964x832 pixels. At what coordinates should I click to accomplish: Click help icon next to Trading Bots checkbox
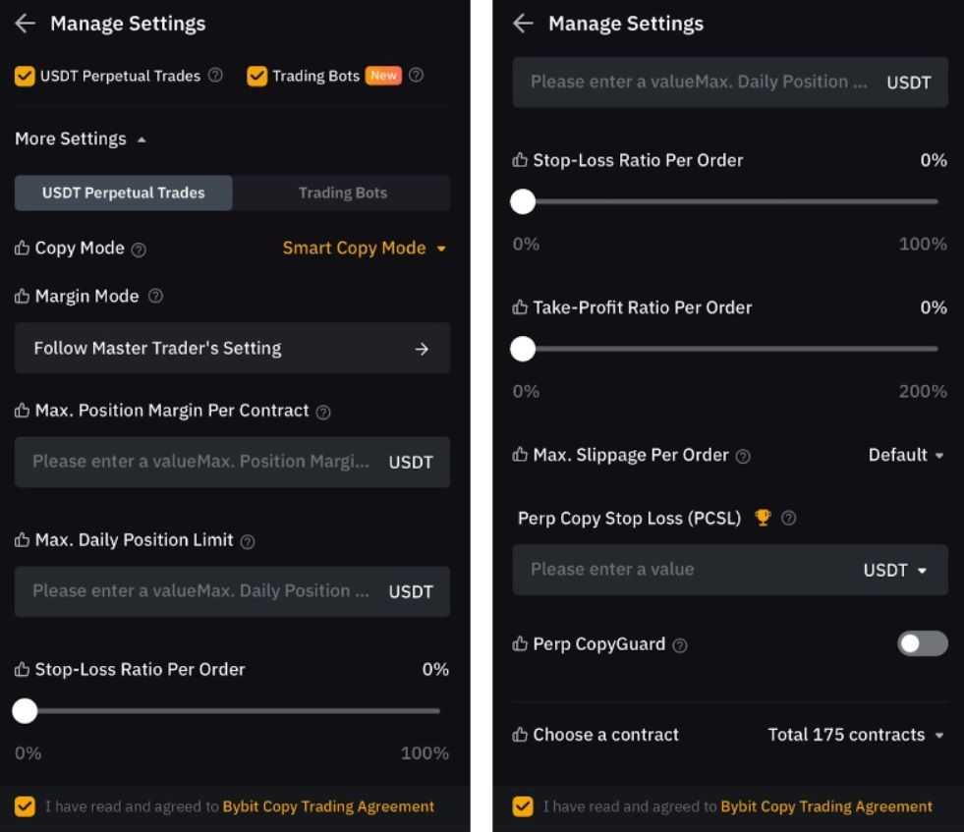pos(416,76)
